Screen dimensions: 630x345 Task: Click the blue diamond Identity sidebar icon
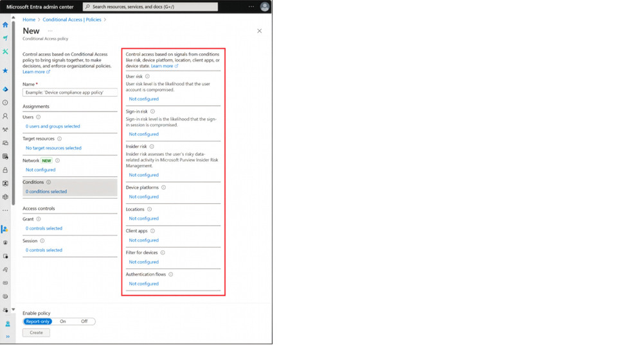pyautogui.click(x=5, y=89)
